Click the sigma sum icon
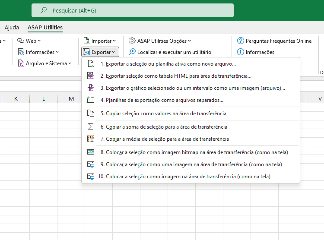Viewport: 324px width, 240px height. pyautogui.click(x=91, y=126)
